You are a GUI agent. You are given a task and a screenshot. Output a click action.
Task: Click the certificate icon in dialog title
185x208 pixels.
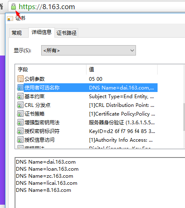(x=10, y=19)
